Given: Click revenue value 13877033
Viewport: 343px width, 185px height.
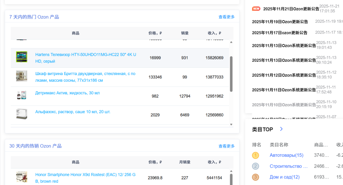Looking at the screenshot, I should pyautogui.click(x=214, y=77).
